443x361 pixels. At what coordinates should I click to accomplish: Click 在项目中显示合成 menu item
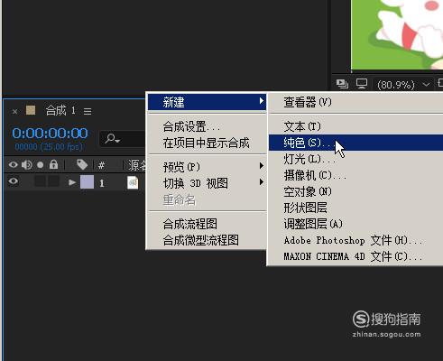point(207,143)
